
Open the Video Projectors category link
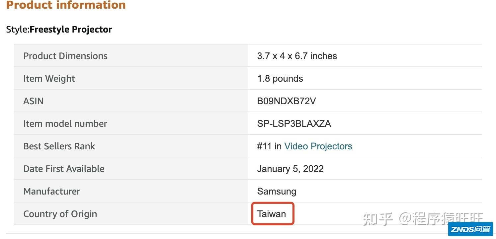click(318, 146)
